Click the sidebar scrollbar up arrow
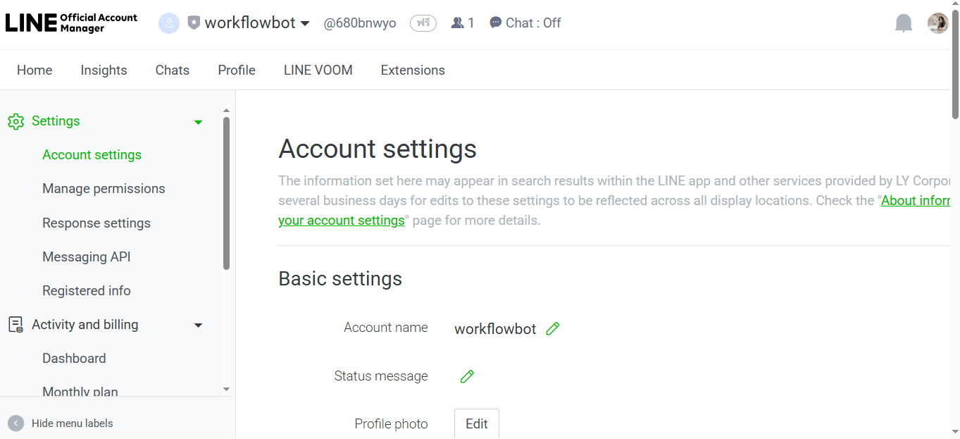Screen dimensions: 960x439 [226, 111]
